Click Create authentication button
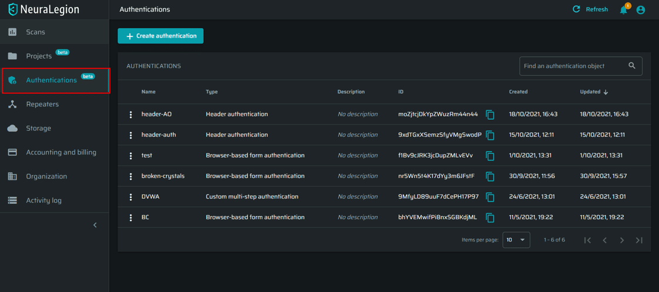 click(161, 36)
